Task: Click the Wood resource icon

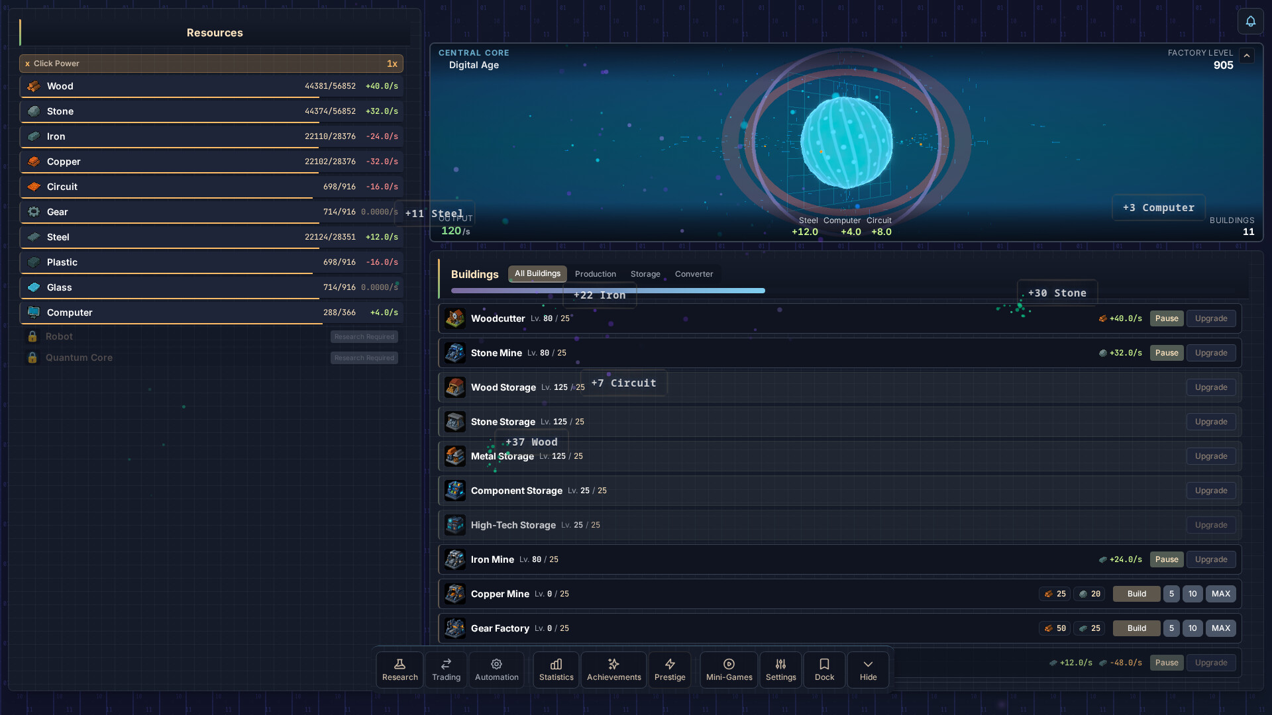Action: [34, 86]
